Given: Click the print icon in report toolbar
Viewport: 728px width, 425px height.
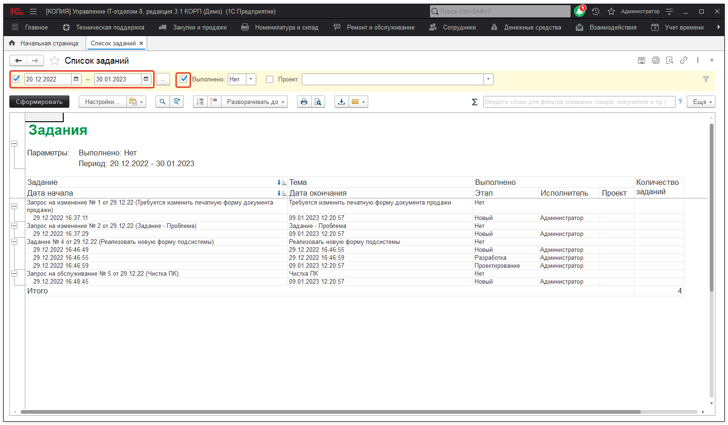Looking at the screenshot, I should pyautogui.click(x=304, y=102).
